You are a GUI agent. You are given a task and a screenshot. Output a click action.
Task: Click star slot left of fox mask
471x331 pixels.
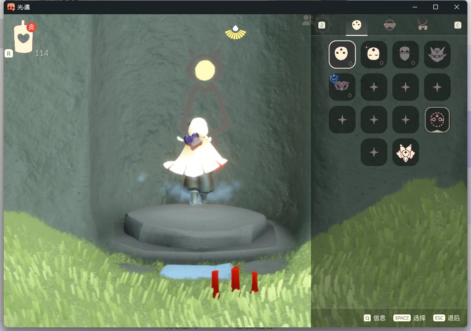tap(374, 152)
